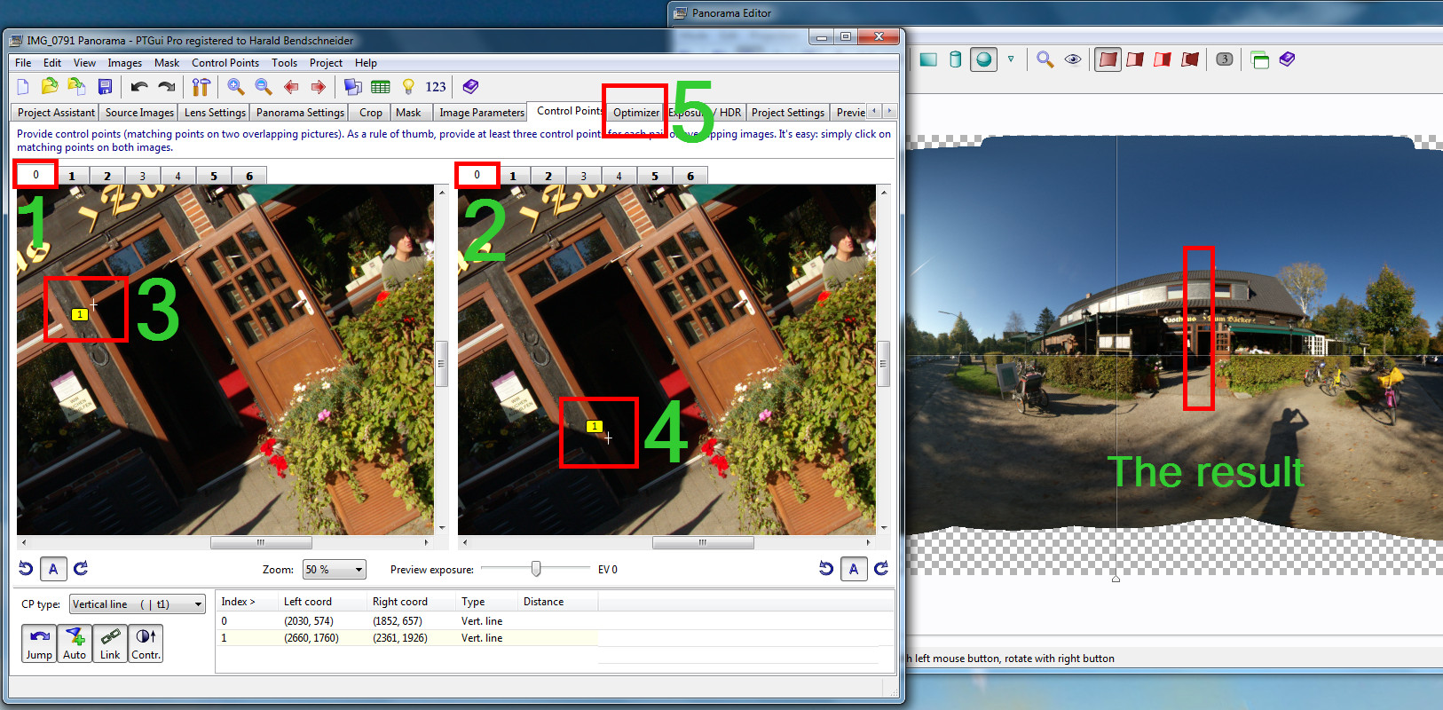Expand the CP type Vertical line dropdown
The image size is (1443, 710).
pyautogui.click(x=137, y=604)
